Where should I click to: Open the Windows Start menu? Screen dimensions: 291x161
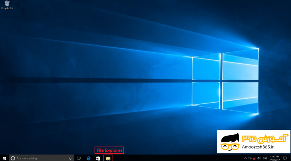tap(4, 158)
